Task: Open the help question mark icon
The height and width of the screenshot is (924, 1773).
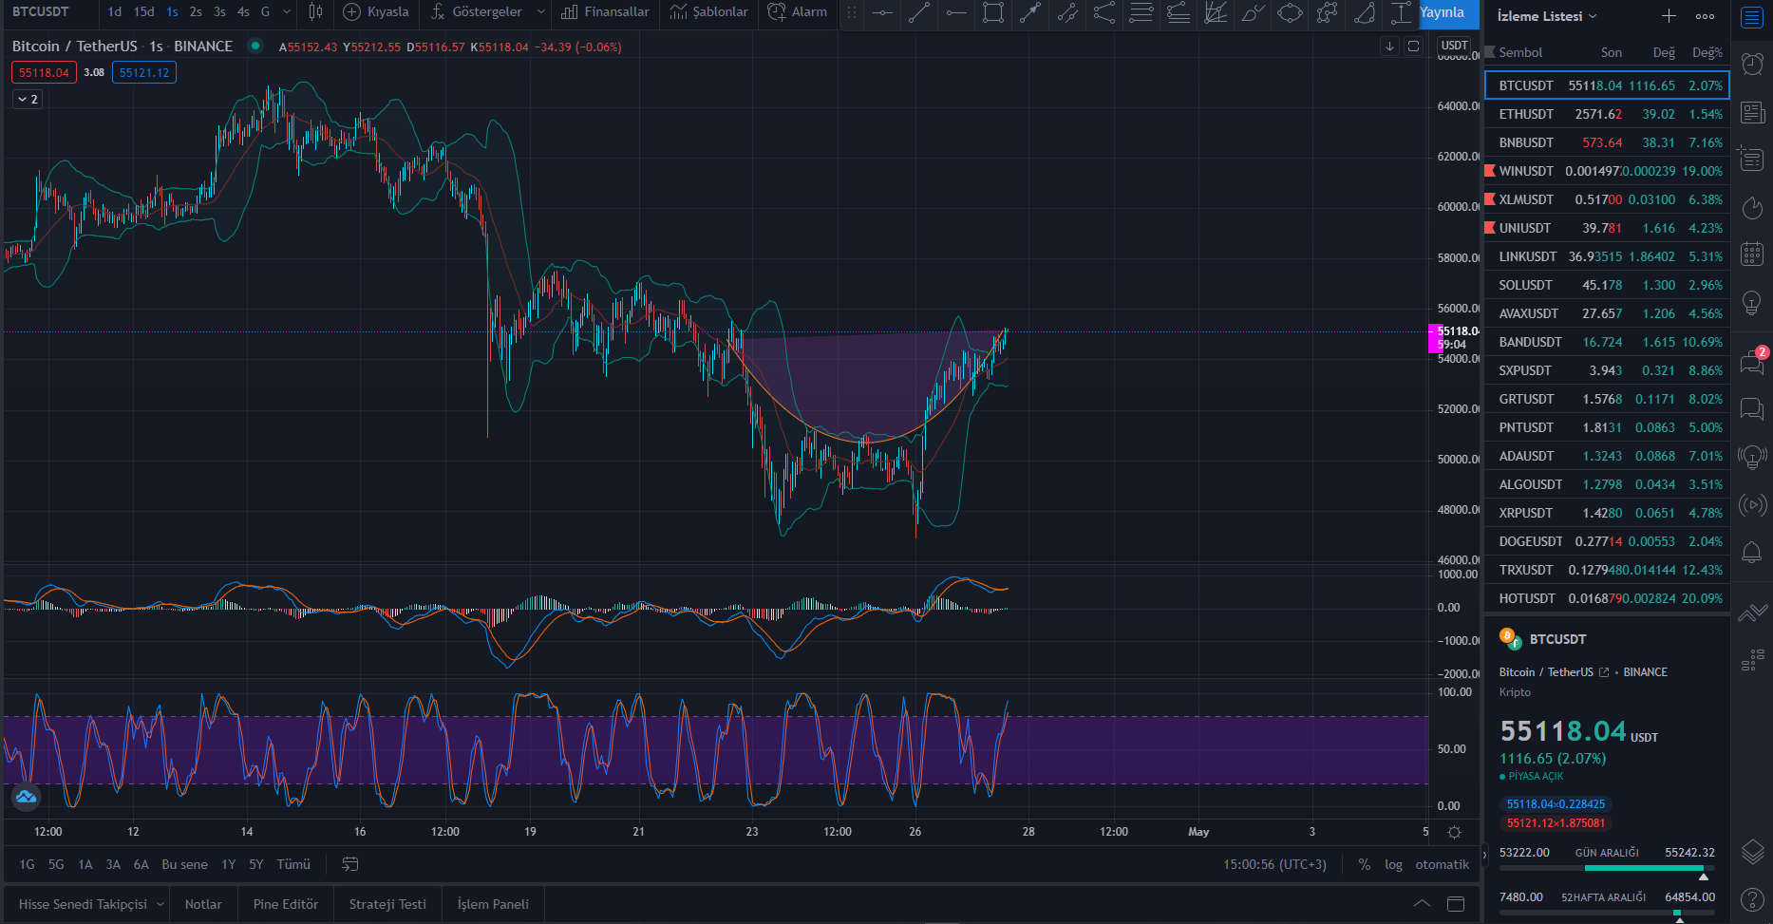Action: (x=1752, y=899)
